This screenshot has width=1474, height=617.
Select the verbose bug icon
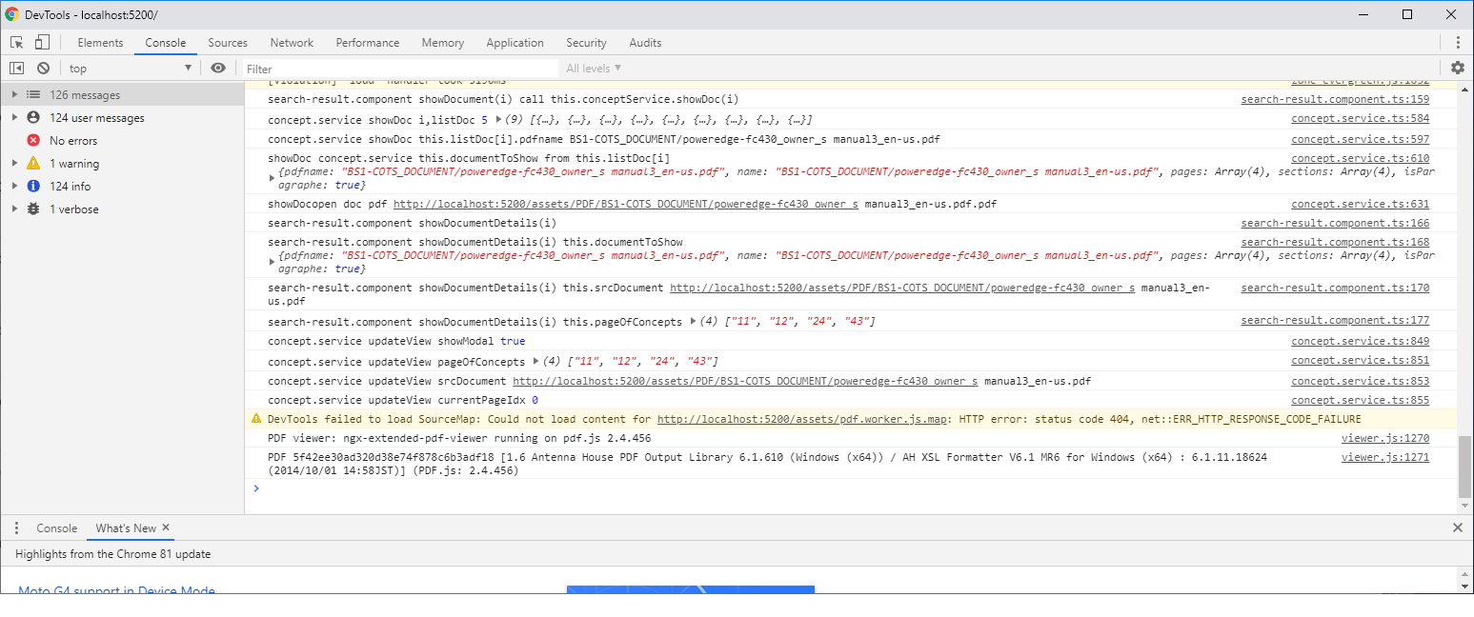coord(33,209)
